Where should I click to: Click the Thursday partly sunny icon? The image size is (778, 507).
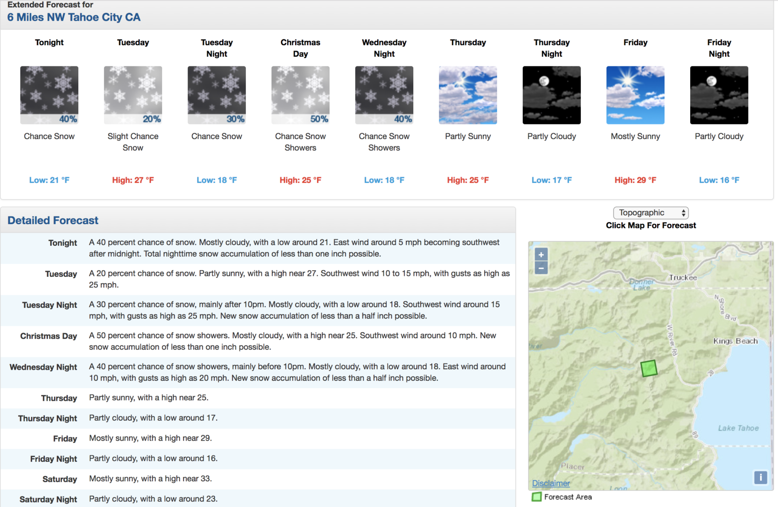[468, 95]
